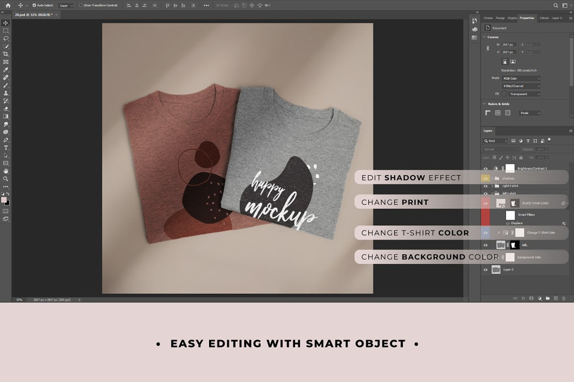
Task: Toggle visibility of Layer 0
Action: (x=486, y=270)
